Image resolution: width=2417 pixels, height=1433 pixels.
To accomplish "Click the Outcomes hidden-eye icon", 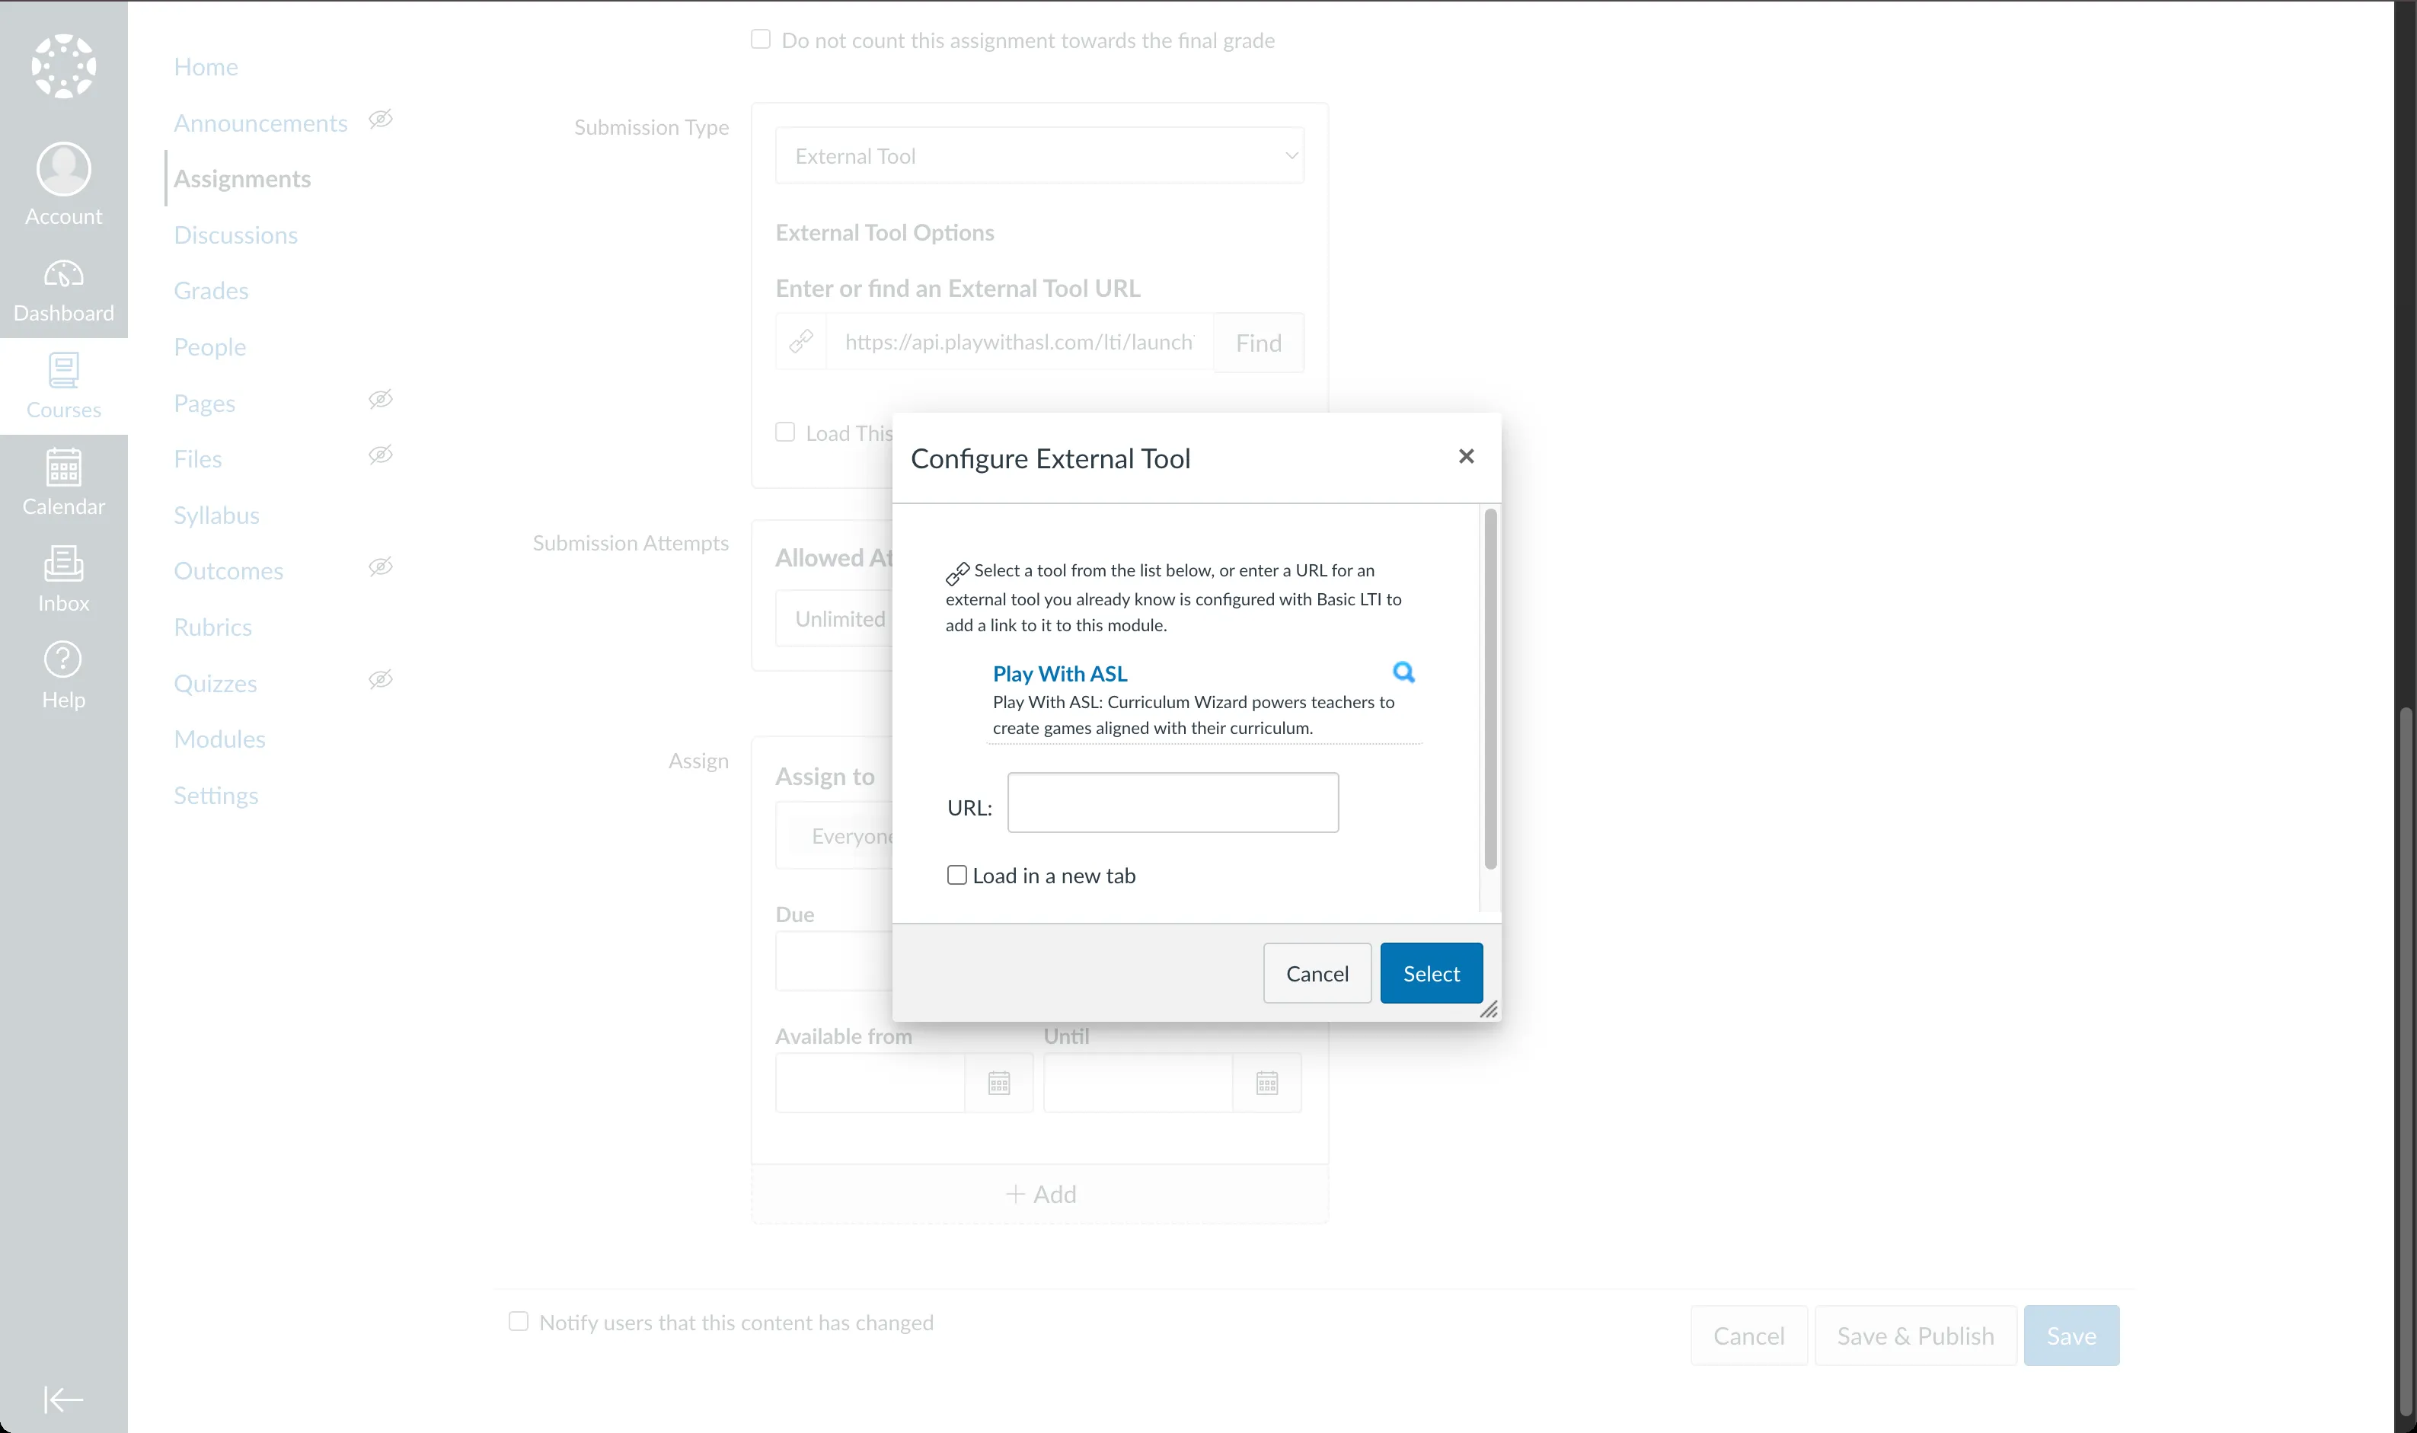I will click(381, 568).
